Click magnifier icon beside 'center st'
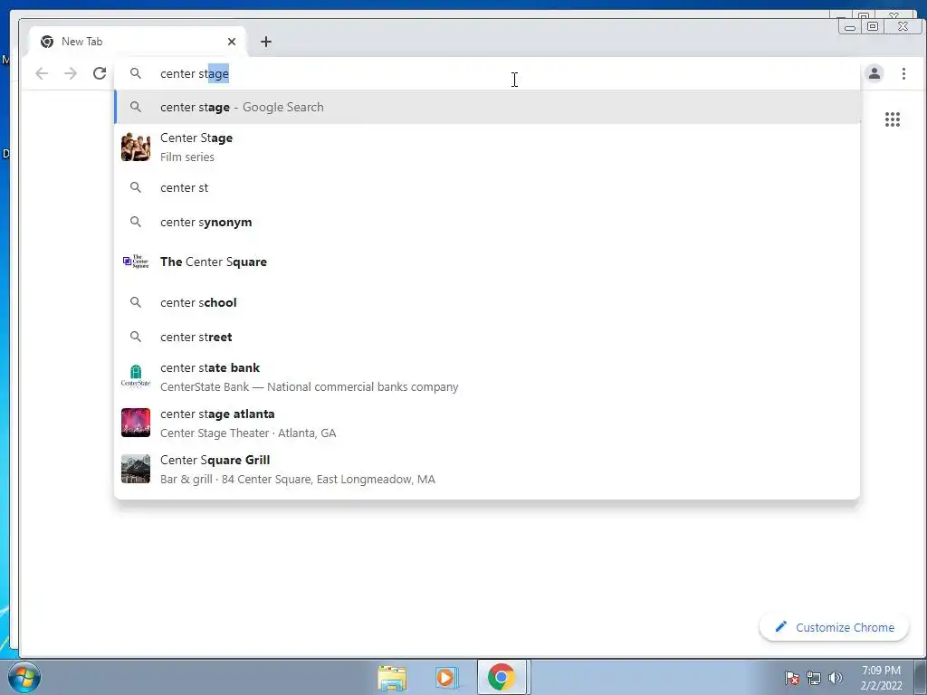927x695 pixels. (x=136, y=187)
